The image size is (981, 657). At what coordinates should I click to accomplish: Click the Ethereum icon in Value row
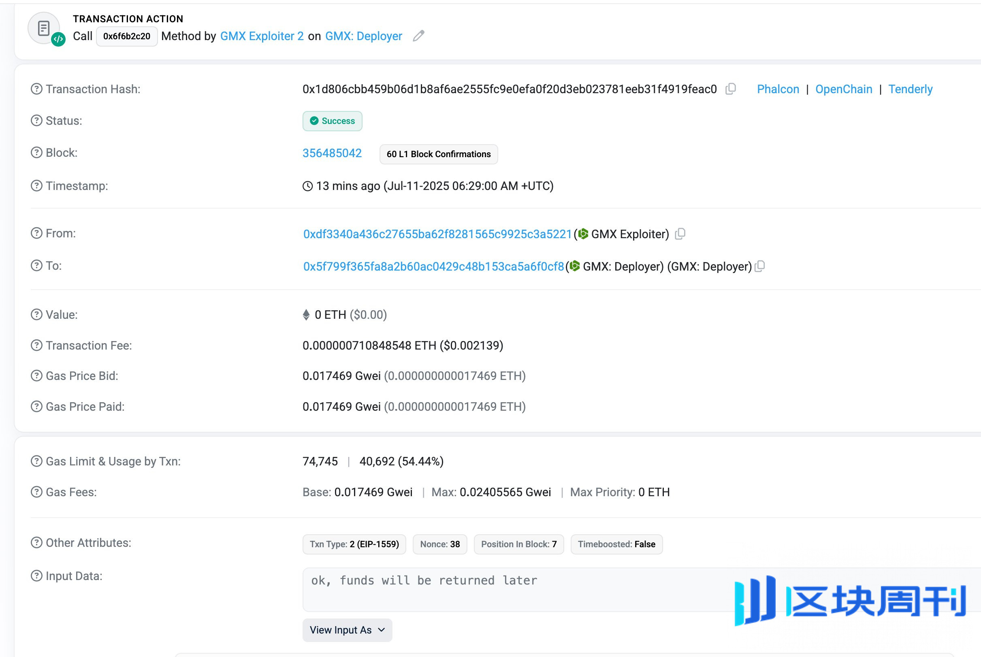coord(306,315)
